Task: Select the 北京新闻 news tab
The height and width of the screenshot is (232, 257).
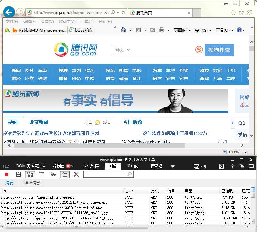Action: click(x=39, y=122)
